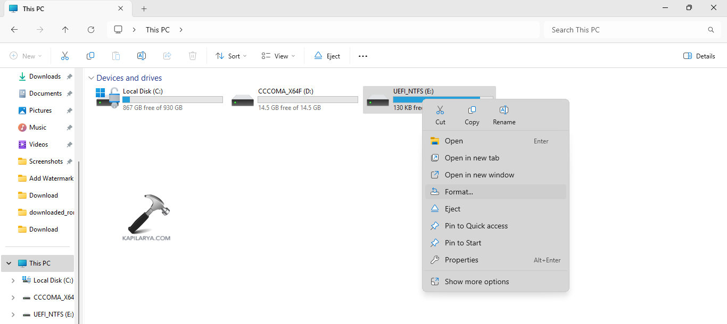Expand Local Disk (C:) in navigation tree
Image resolution: width=727 pixels, height=324 pixels.
(13, 280)
